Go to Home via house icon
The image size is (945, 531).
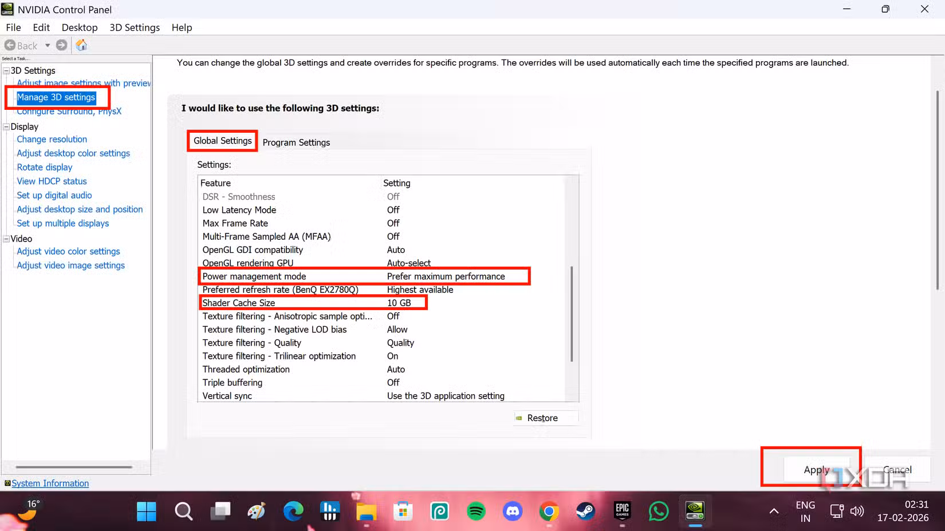82,45
